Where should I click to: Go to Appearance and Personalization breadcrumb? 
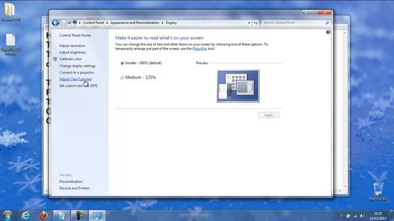coord(135,23)
